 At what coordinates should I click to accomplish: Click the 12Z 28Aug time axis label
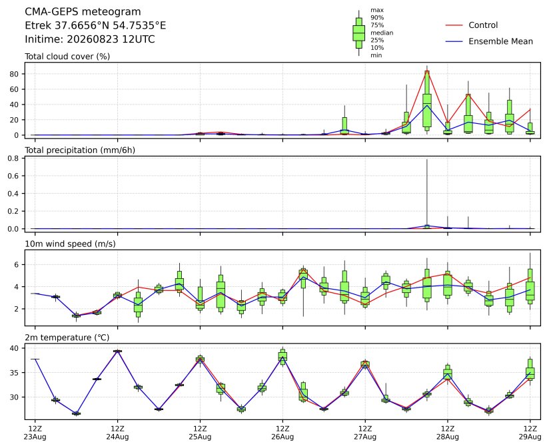click(x=448, y=433)
